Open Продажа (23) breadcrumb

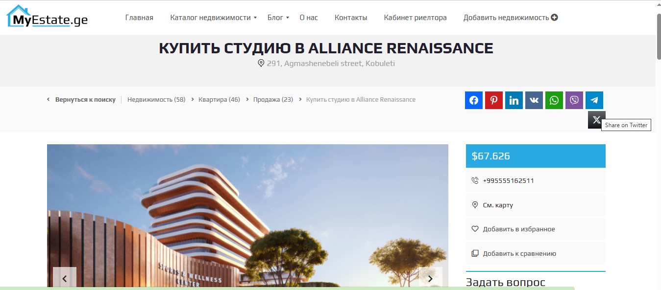[273, 100]
